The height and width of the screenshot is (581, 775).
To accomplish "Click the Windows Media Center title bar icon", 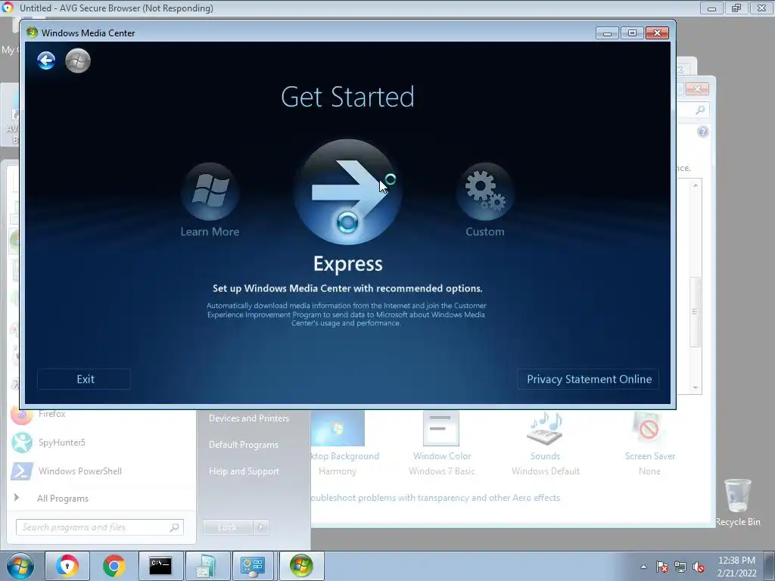I will (x=32, y=33).
